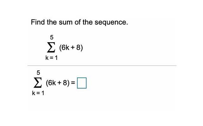Click the word "the" before "sequence"
The image size is (203, 126).
point(88,22)
